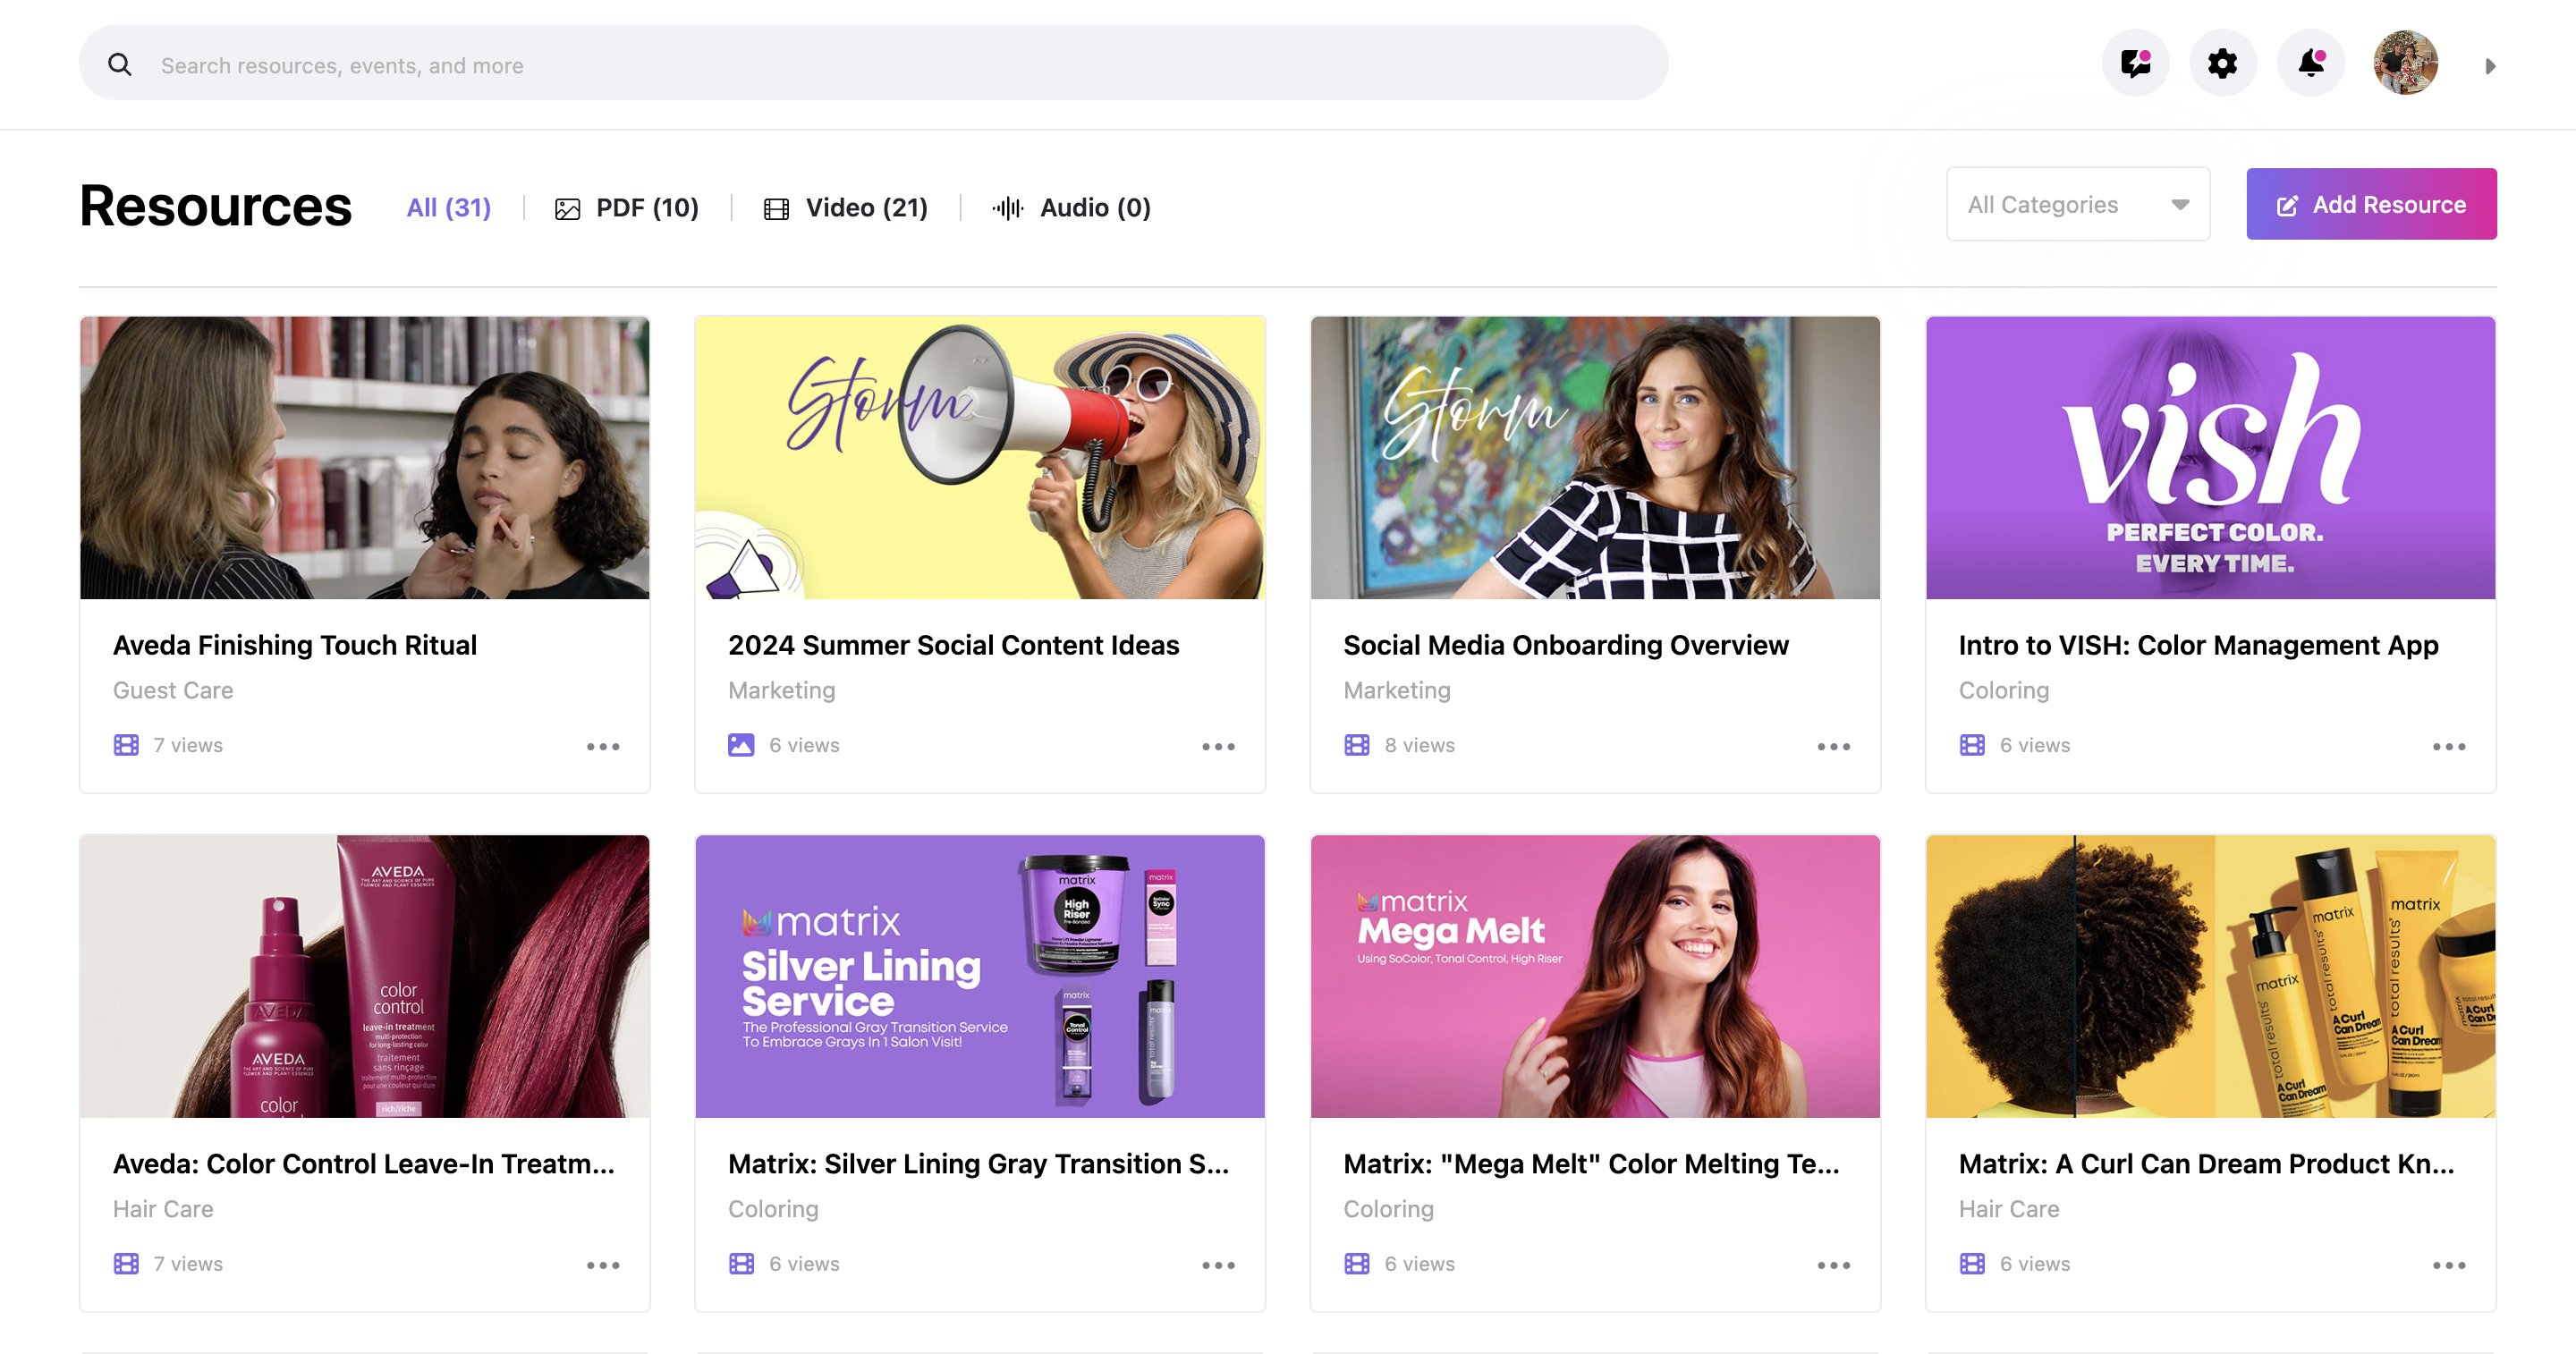This screenshot has height=1354, width=2576.
Task: Click Marketing category under 2024 Summer Social
Action: click(x=782, y=691)
